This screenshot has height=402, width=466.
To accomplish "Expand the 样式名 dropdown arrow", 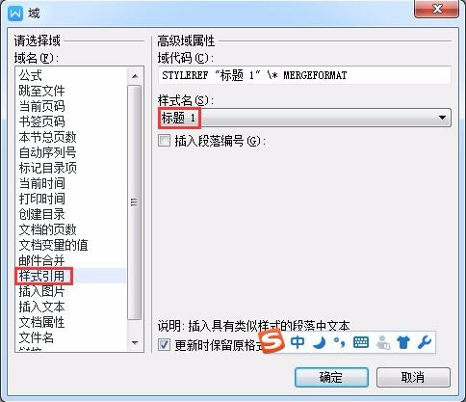I will [x=442, y=118].
